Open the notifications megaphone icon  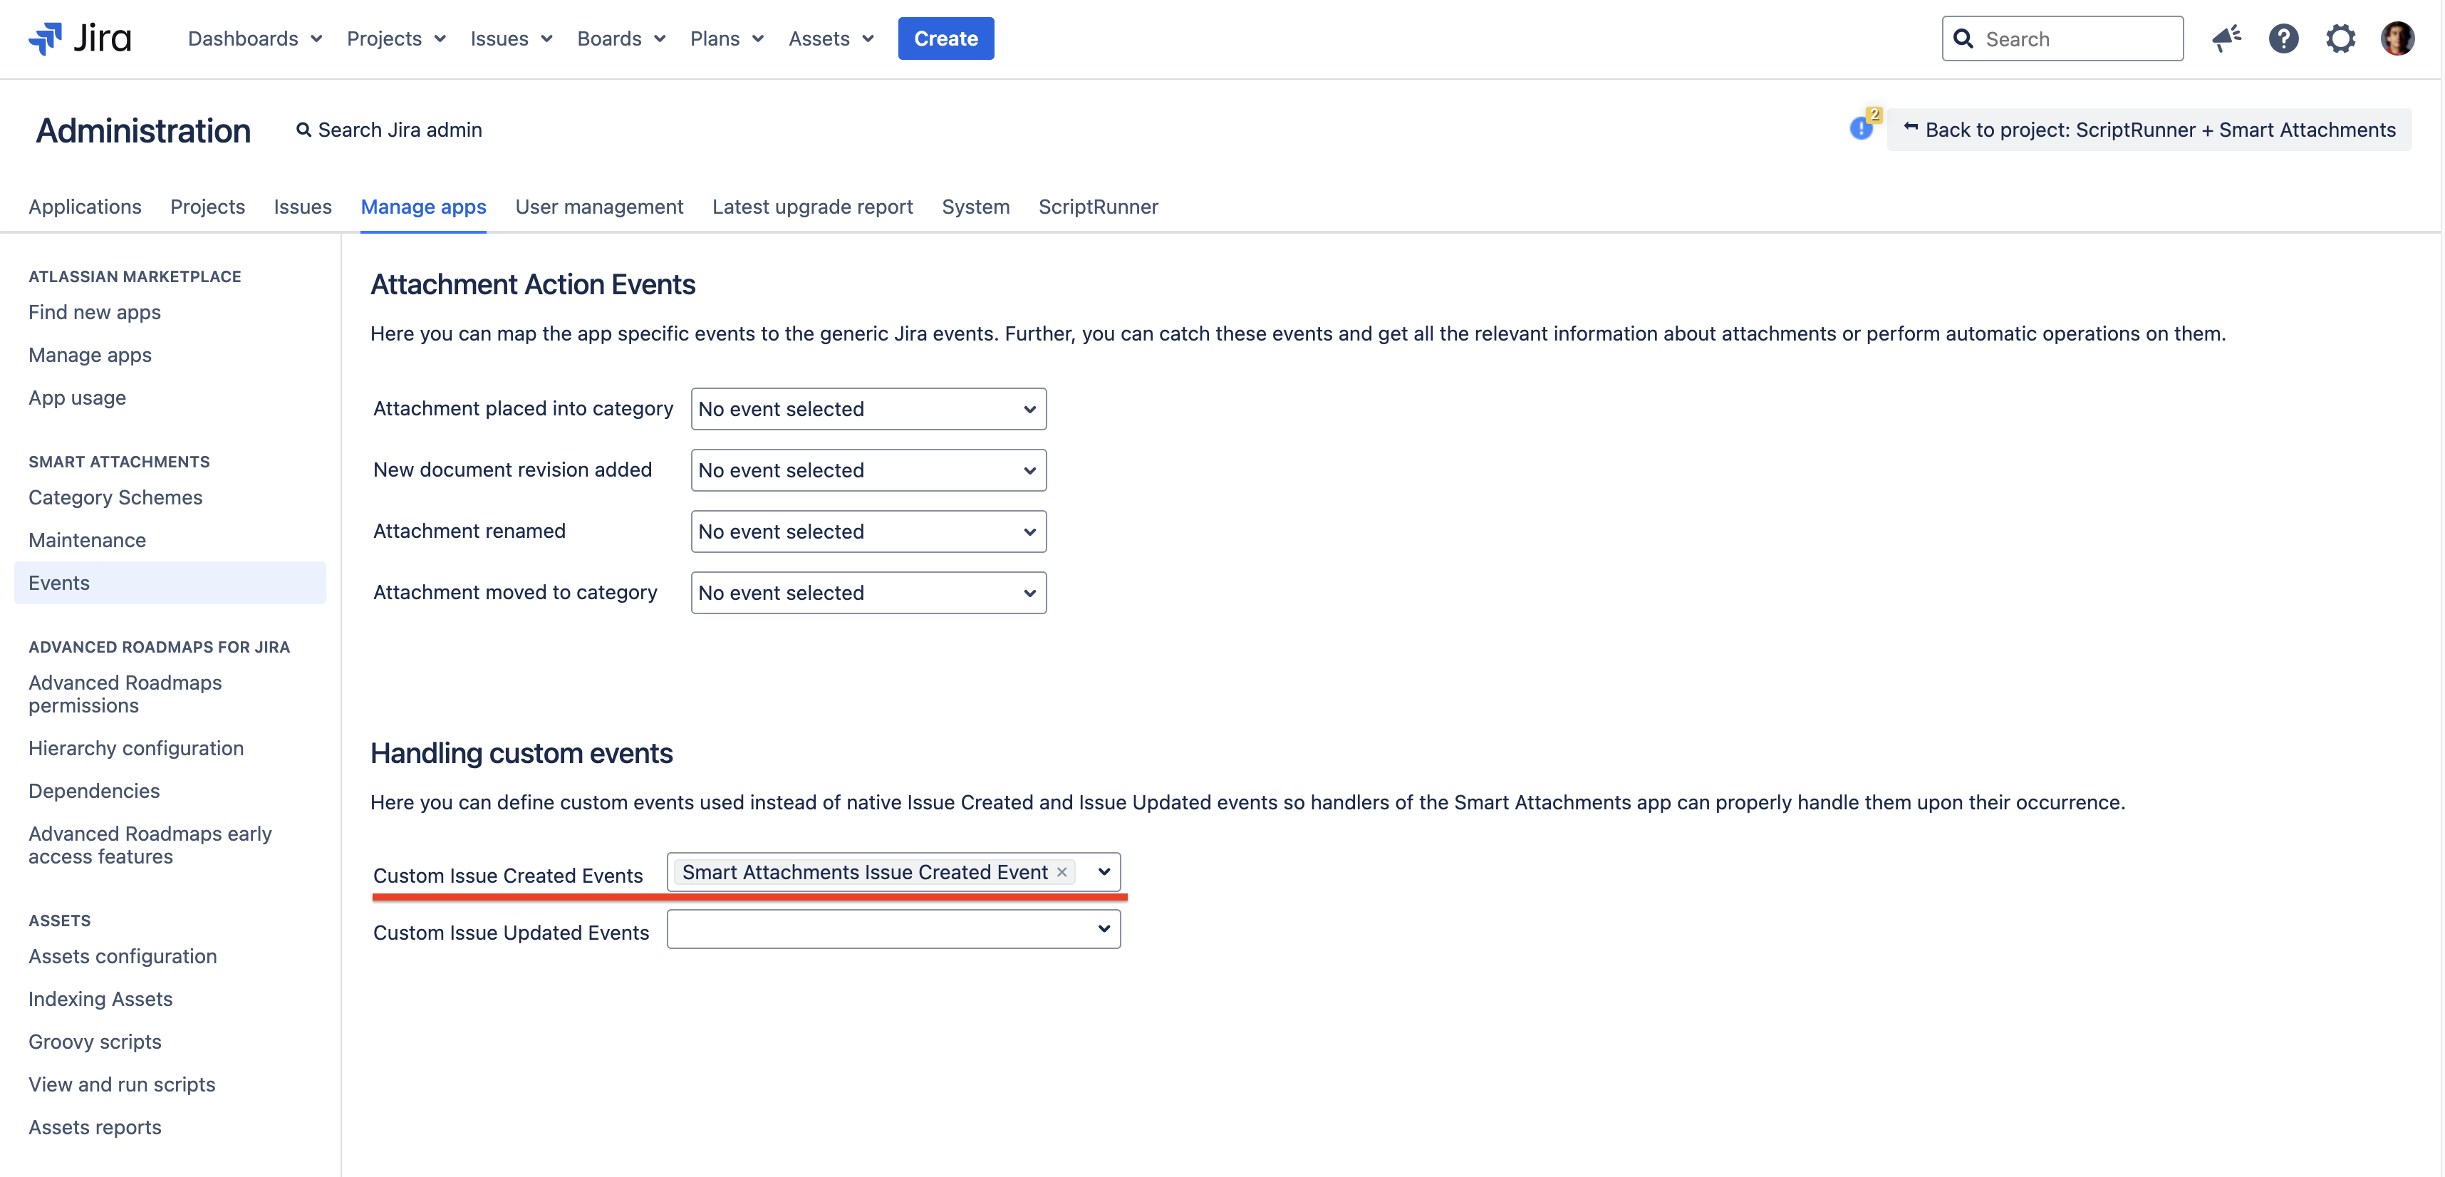[x=2226, y=39]
